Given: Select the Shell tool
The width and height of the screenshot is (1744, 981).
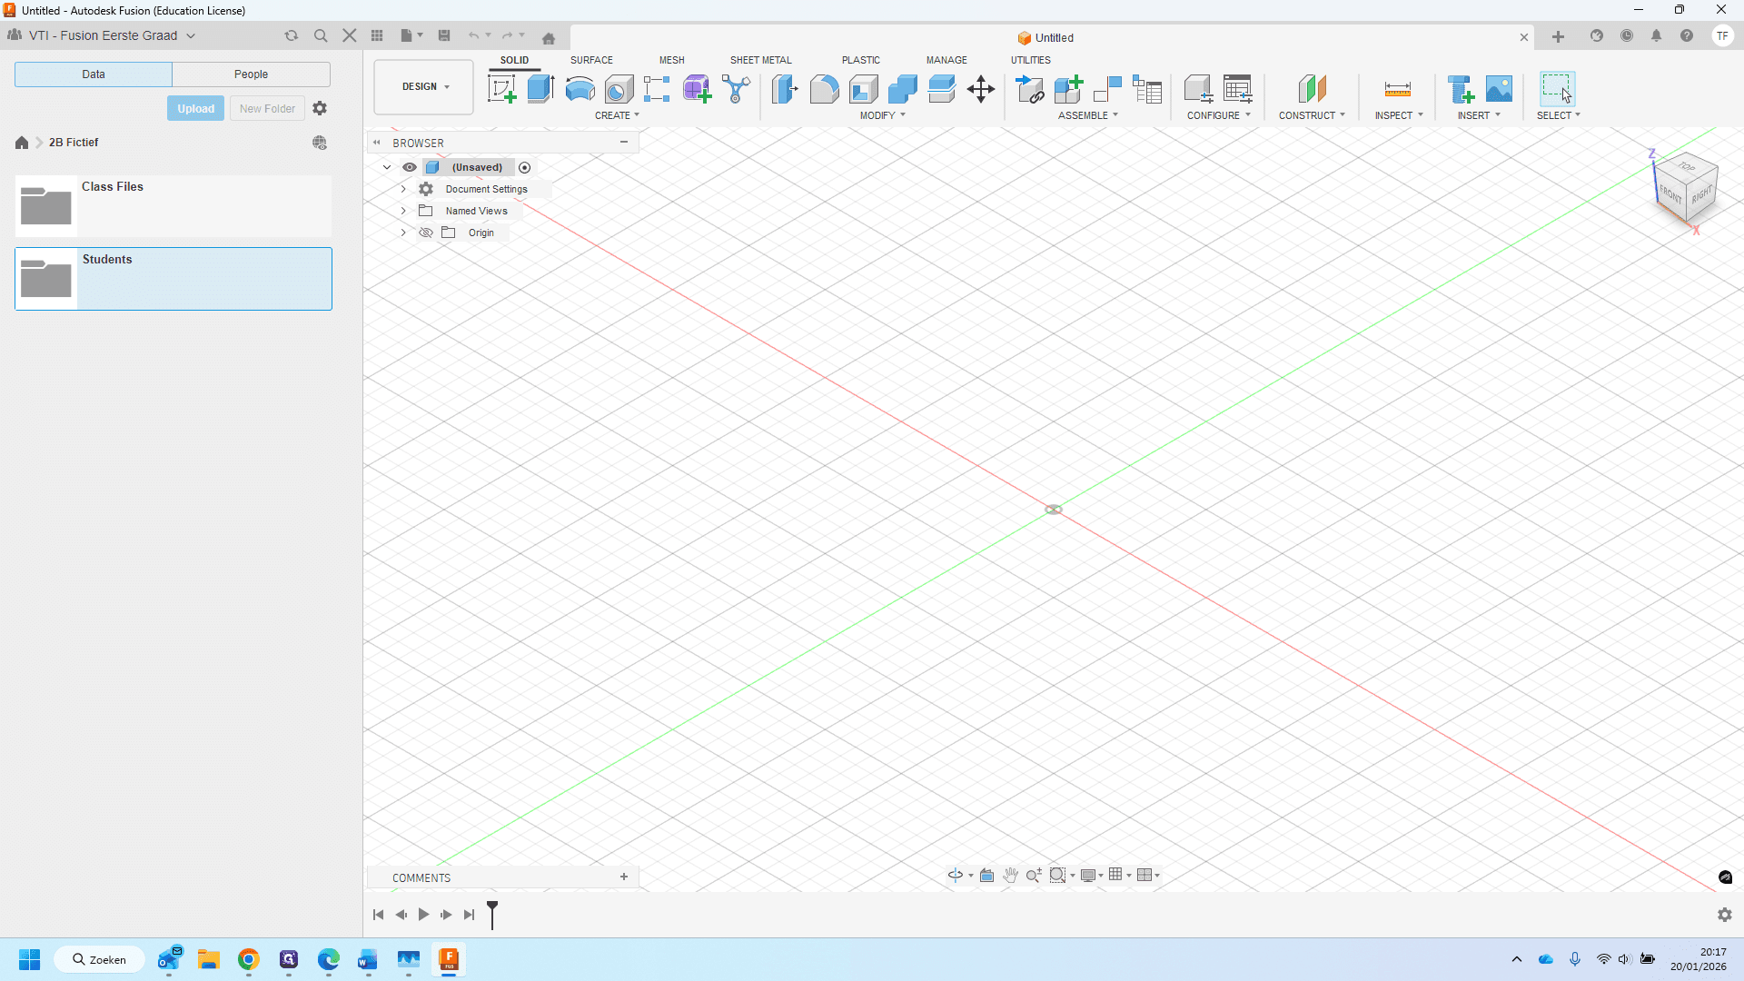Looking at the screenshot, I should (x=863, y=89).
